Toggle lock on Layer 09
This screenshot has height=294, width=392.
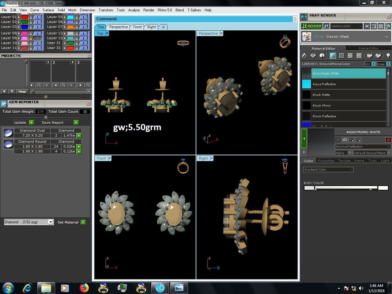click(x=31, y=38)
